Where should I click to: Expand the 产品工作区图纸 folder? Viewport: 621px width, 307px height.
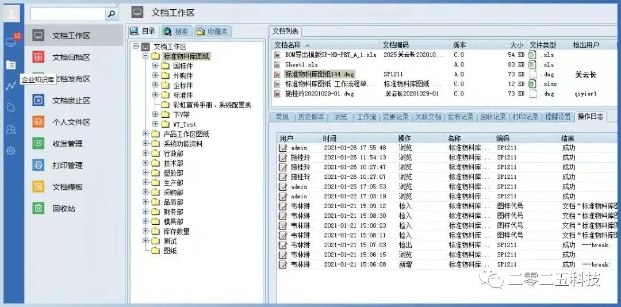(145, 134)
